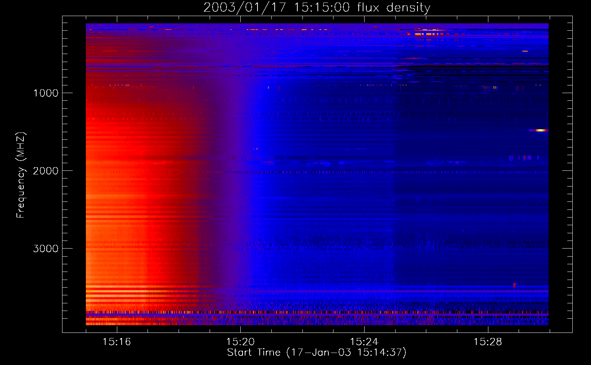Viewport: 591px width, 365px height.
Task: Click the 15:24 time tick label
Action: pyautogui.click(x=364, y=342)
